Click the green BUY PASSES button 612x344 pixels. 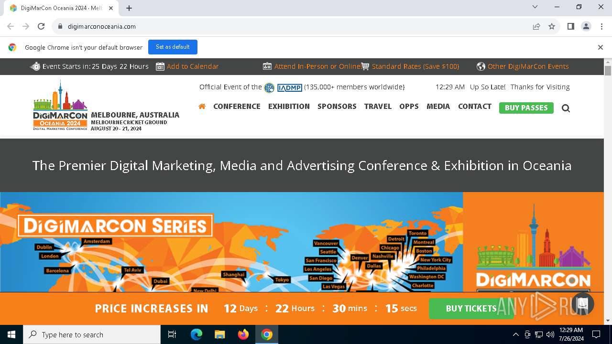coord(526,108)
